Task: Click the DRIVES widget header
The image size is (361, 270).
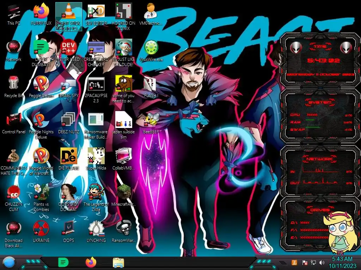Action: 320,210
